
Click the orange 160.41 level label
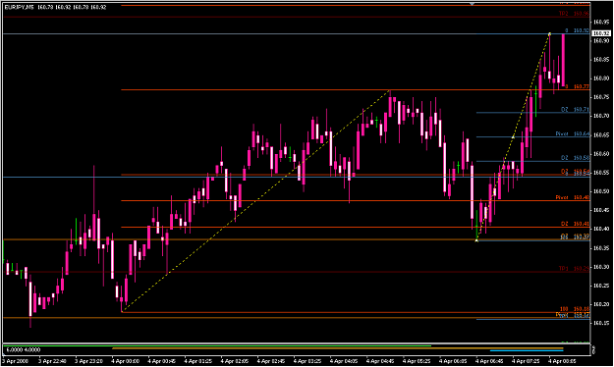[575, 224]
